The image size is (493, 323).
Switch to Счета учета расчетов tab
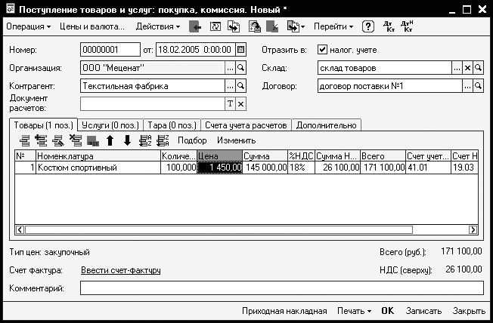tap(246, 125)
